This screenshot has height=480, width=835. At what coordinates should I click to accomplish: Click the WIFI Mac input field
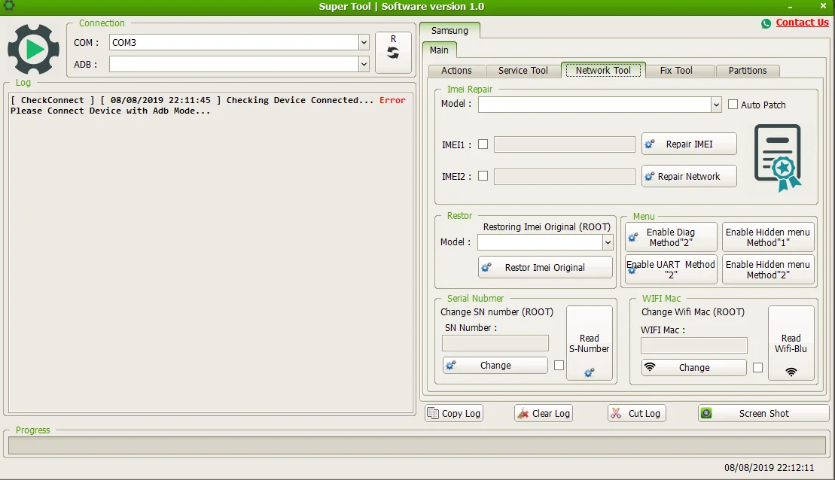(x=694, y=345)
